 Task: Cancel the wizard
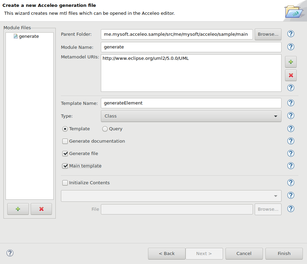pos(244,254)
